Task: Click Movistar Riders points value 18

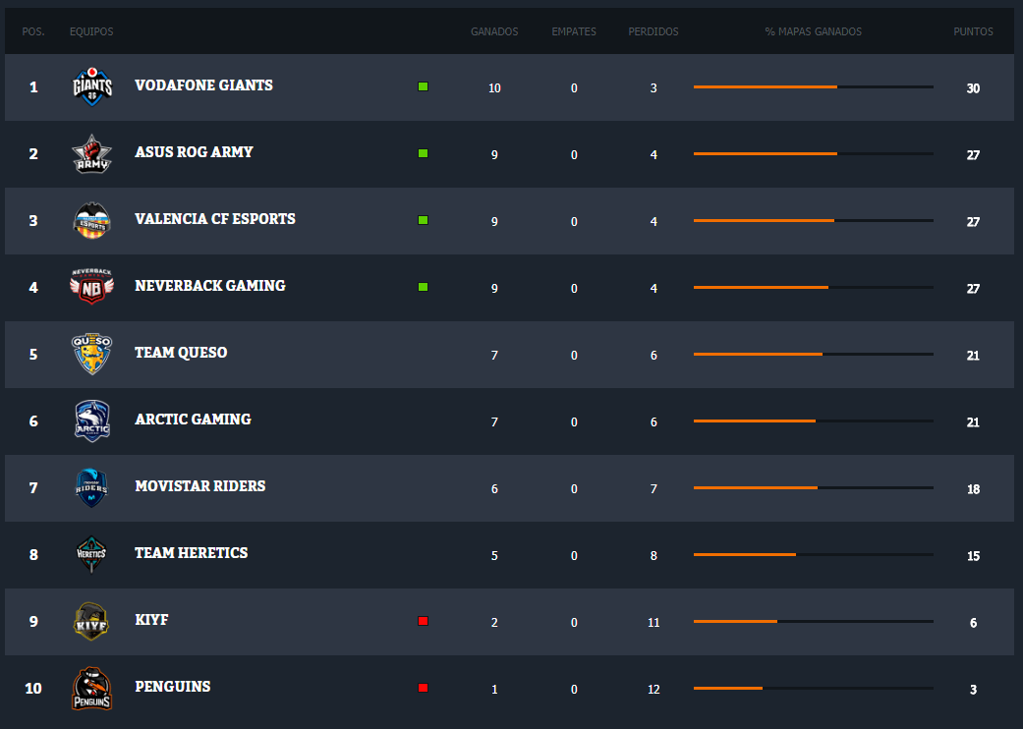Action: coord(973,489)
